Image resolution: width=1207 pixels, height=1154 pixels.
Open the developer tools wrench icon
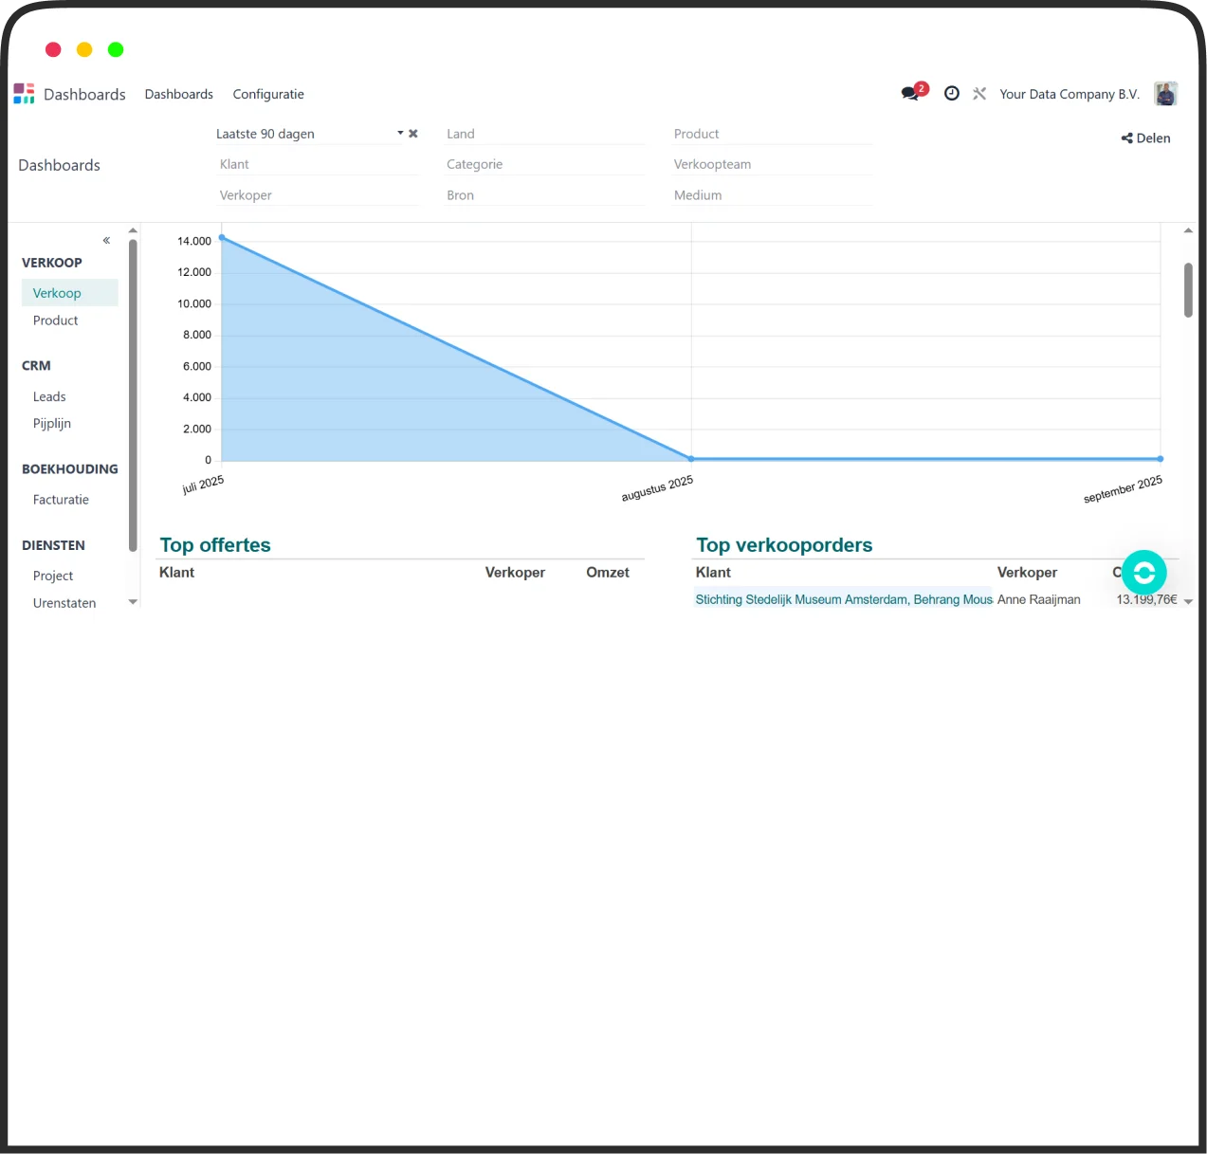[979, 93]
